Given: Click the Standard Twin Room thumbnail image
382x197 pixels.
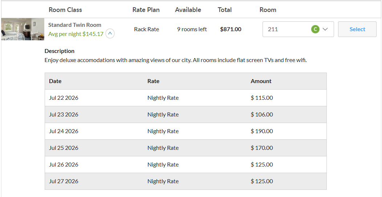Looking at the screenshot, I should 23,29.
